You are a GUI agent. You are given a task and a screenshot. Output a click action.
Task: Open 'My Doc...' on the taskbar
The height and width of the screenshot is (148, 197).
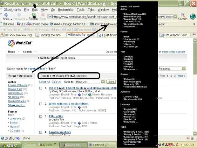[x=46, y=145]
